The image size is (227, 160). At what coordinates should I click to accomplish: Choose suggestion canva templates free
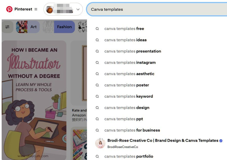click(124, 29)
